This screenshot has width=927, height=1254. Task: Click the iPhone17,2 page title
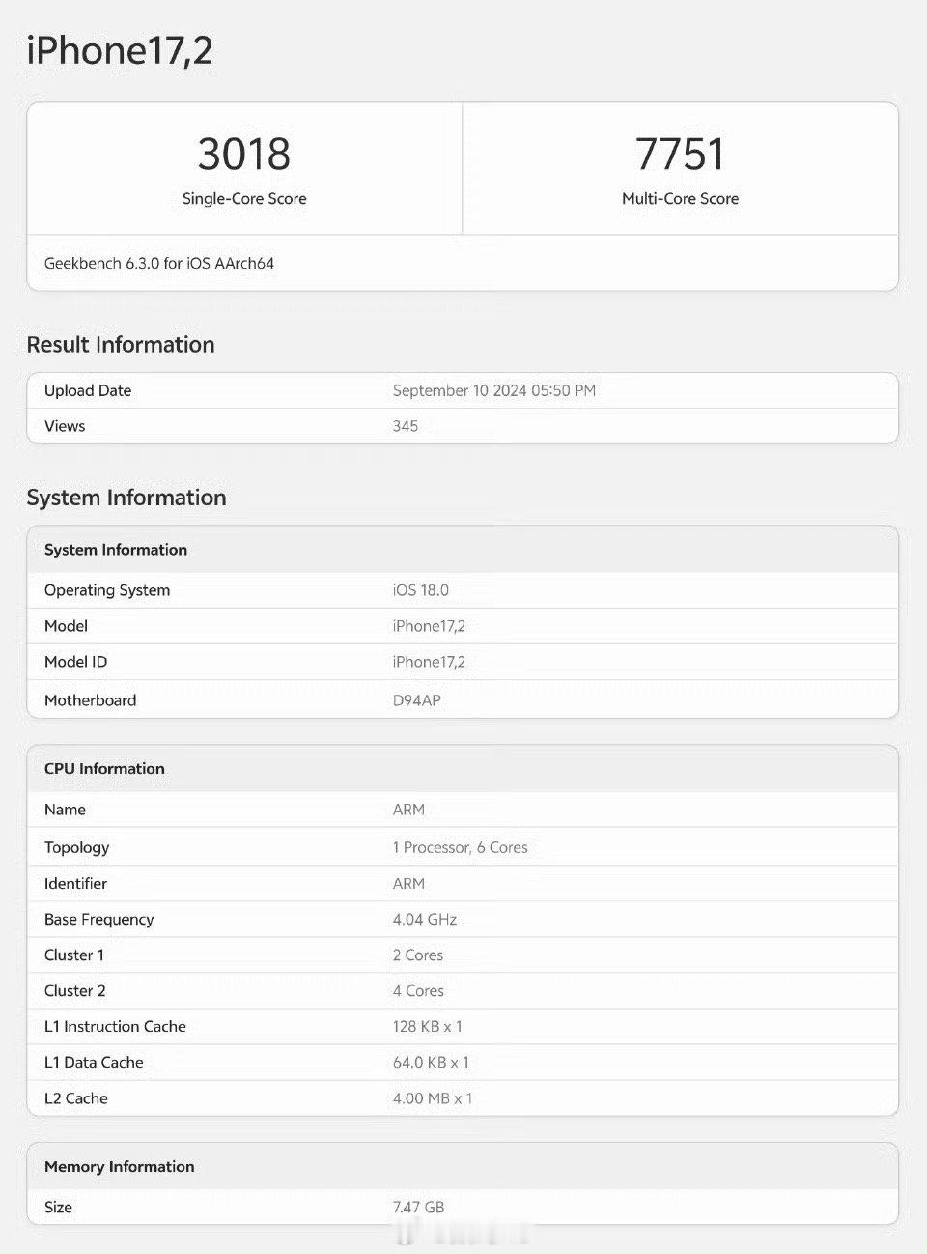point(120,50)
